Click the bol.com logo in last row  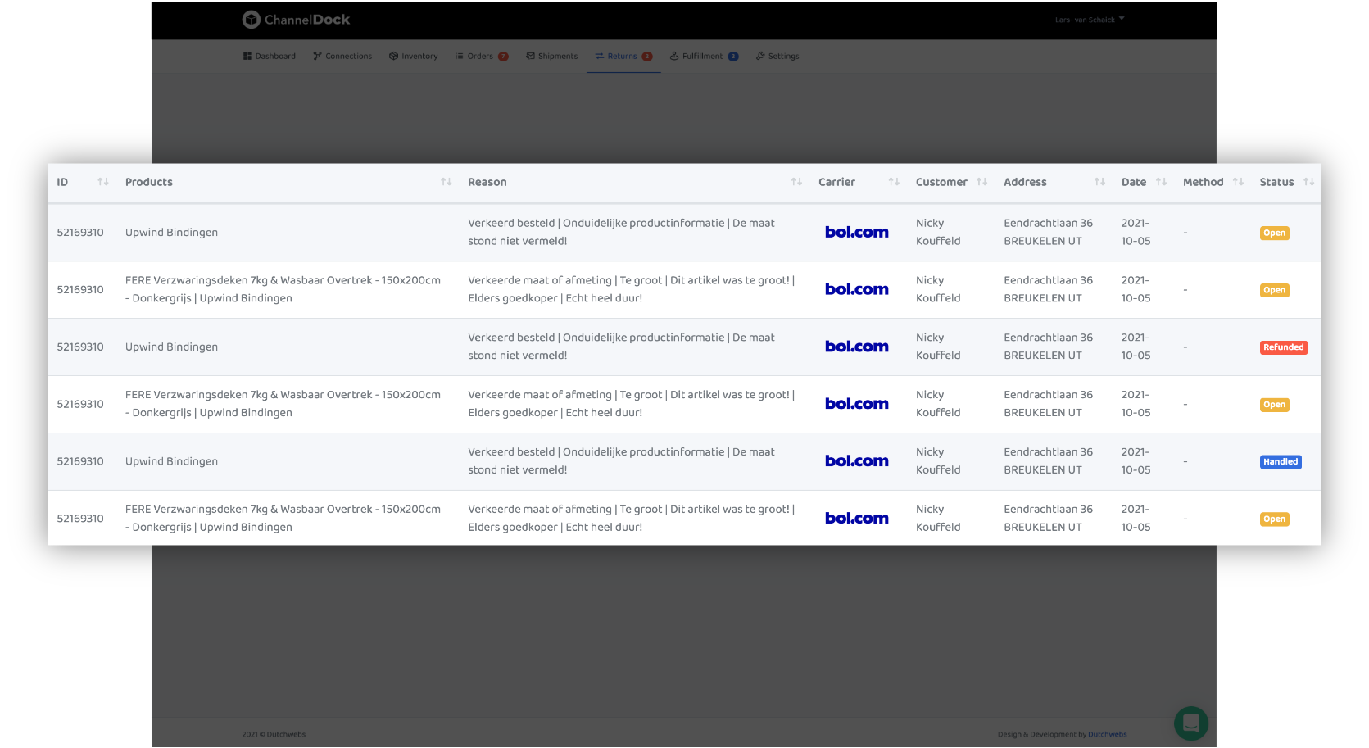pos(856,519)
